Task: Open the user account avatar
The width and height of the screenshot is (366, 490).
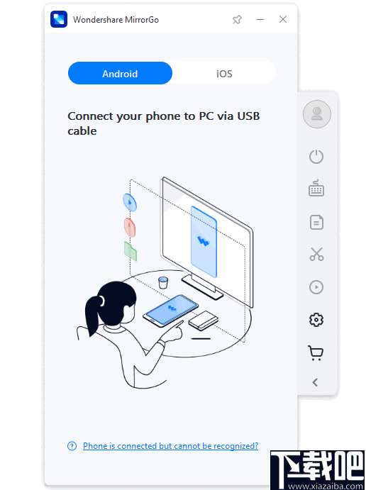Action: coord(316,113)
